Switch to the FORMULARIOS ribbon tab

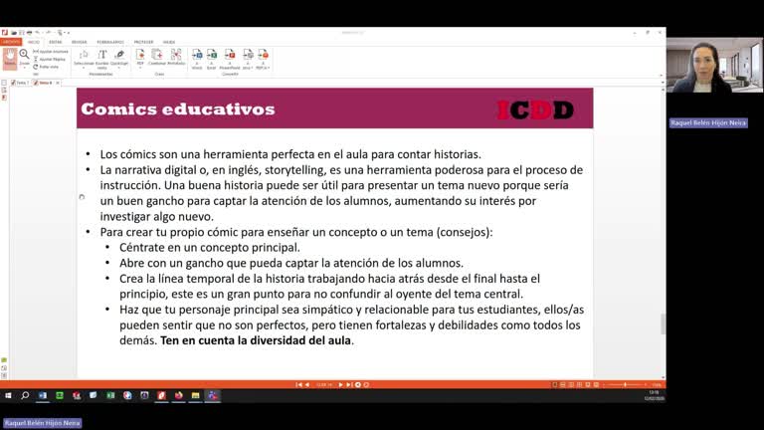[x=110, y=42]
